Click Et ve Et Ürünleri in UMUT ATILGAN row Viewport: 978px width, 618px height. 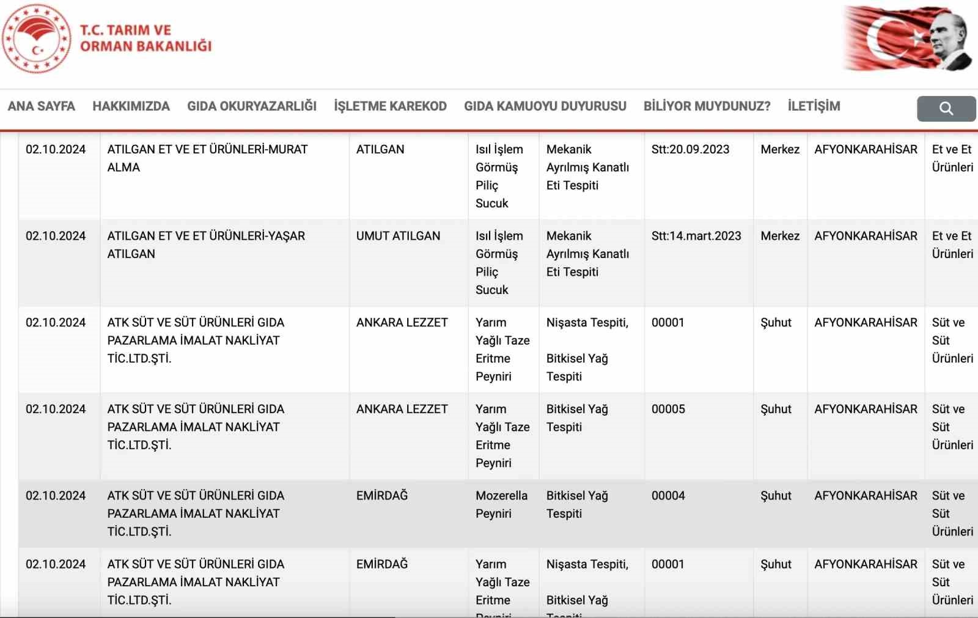coord(952,245)
